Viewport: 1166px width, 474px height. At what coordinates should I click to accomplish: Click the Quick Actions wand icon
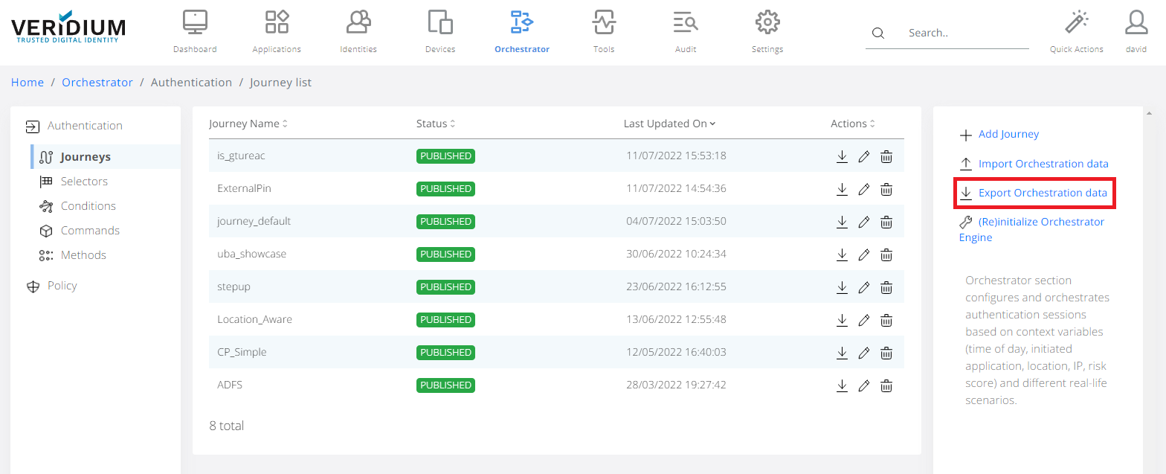1076,24
